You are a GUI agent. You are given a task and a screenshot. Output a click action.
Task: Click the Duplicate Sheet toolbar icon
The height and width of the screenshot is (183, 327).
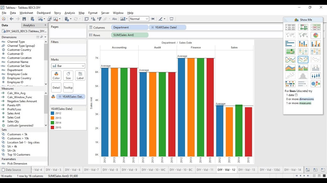(50, 19)
